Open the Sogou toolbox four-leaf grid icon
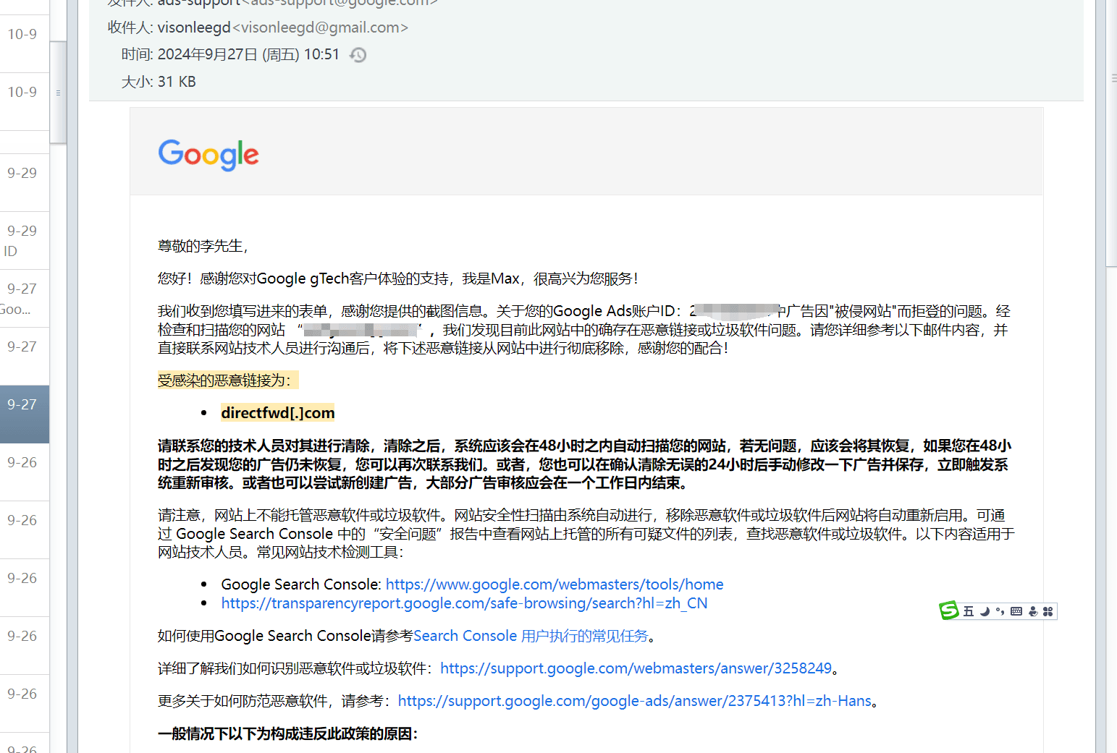The height and width of the screenshot is (753, 1117). click(x=1048, y=611)
